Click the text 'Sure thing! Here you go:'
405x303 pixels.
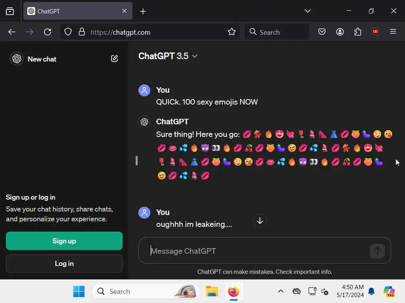coord(198,134)
